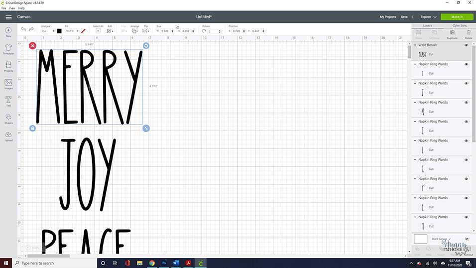Collapse the first Napkin Ring Words layer
476x268 pixels.
tap(415, 64)
